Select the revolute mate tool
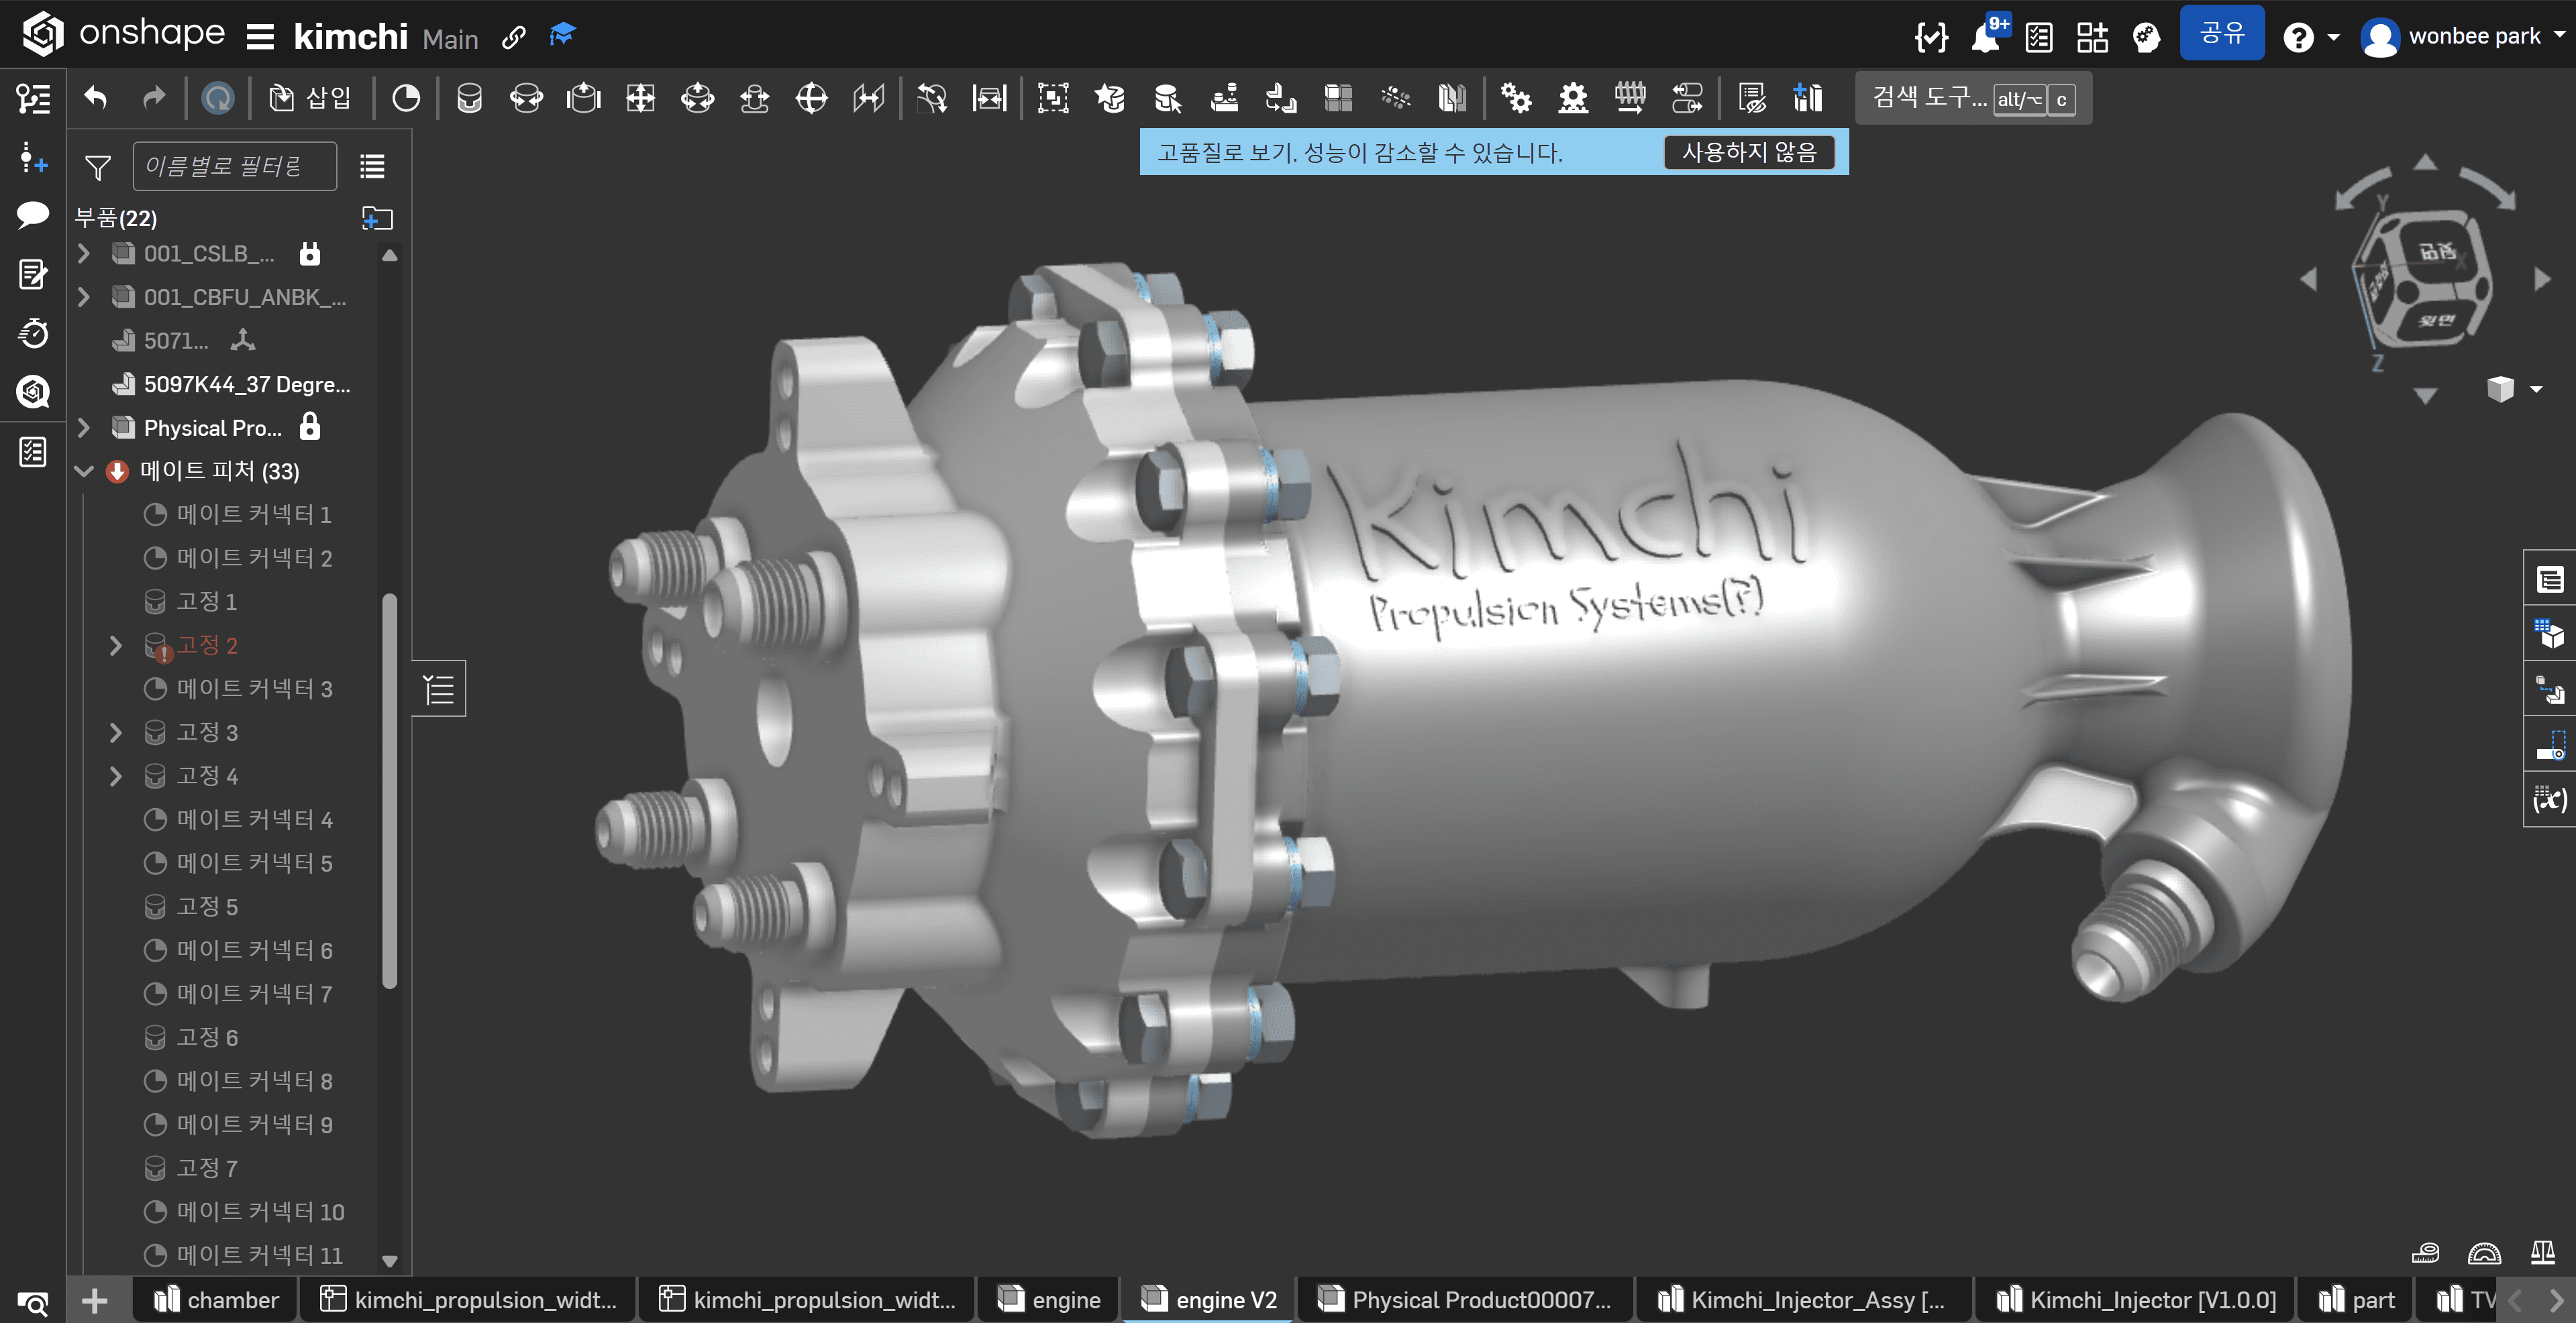 [526, 98]
